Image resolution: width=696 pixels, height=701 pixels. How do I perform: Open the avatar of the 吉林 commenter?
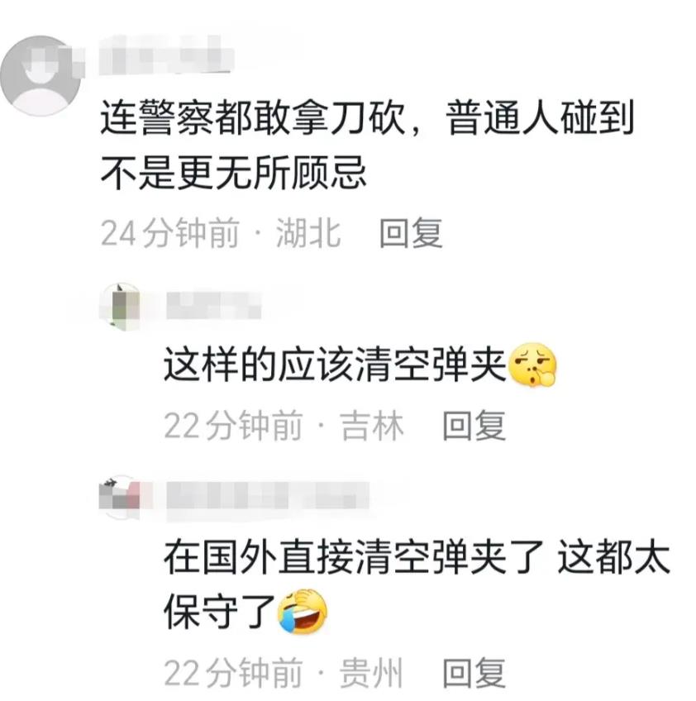tap(121, 307)
